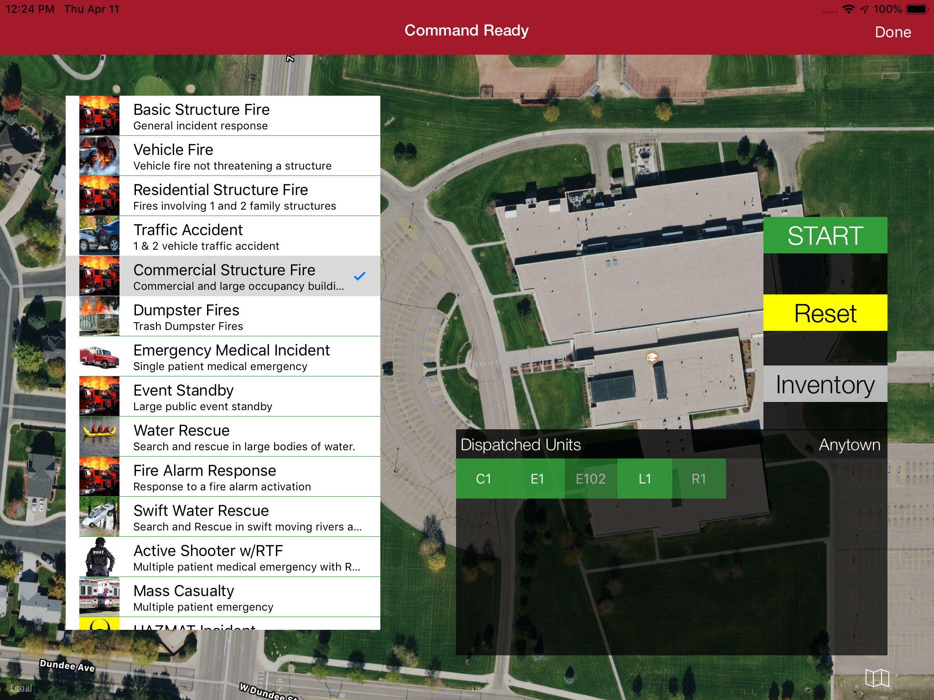Click the Dumpster Fires thumbnail icon
This screenshot has height=700, width=934.
[x=99, y=316]
